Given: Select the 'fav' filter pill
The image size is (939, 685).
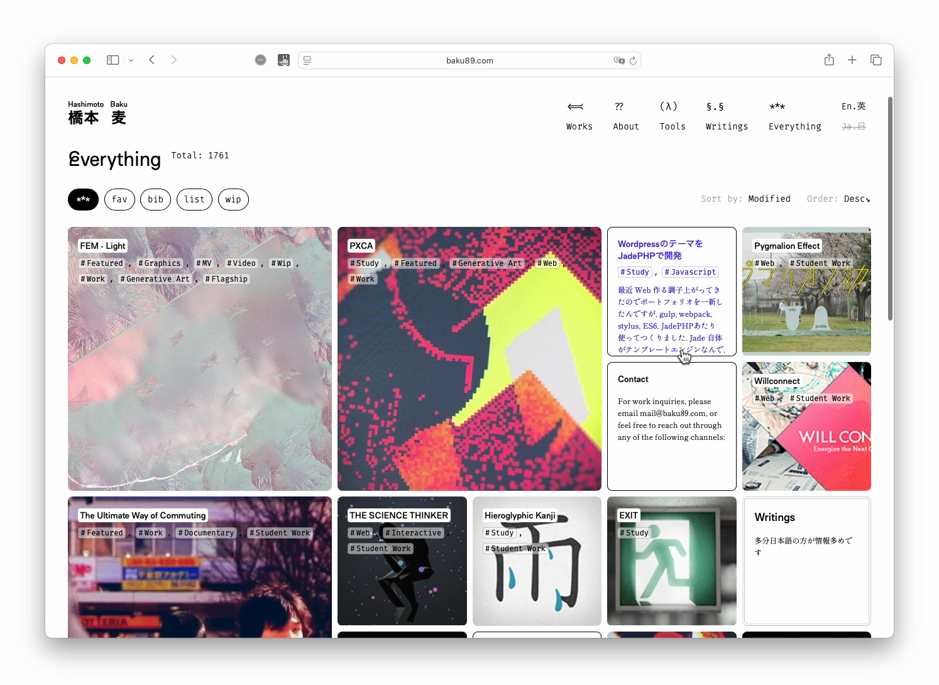Looking at the screenshot, I should tap(119, 200).
